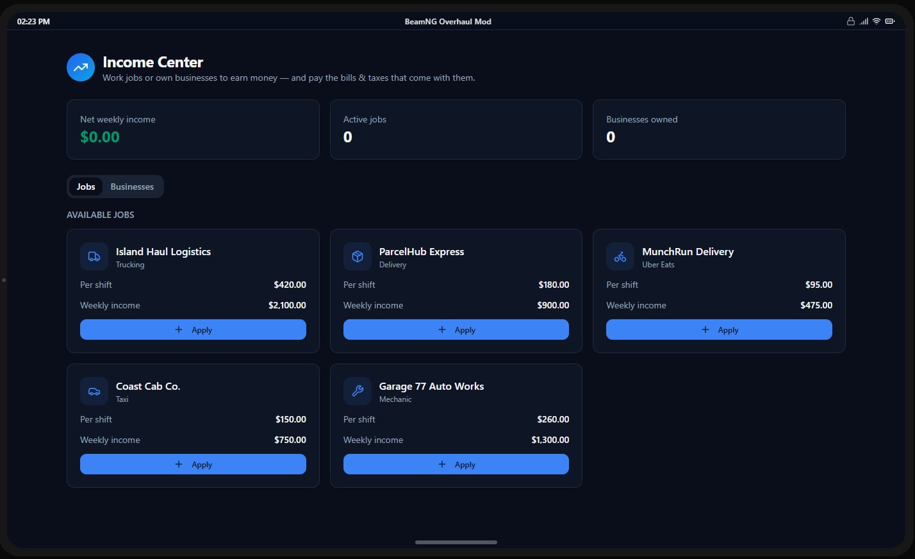Click the cellular signal icon in status bar

tap(864, 21)
